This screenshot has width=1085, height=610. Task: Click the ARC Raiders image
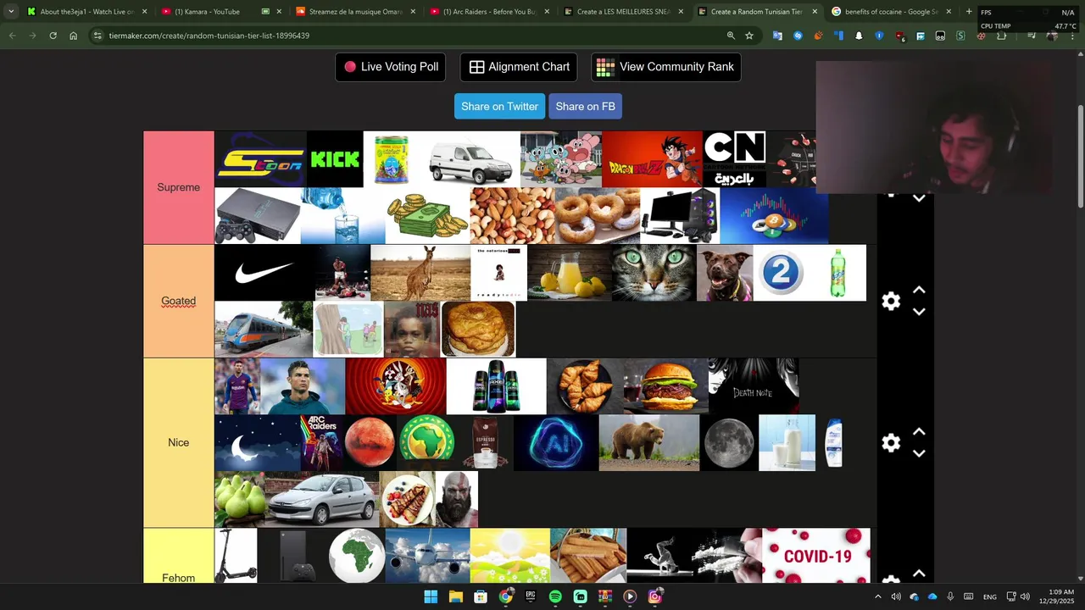tap(322, 443)
